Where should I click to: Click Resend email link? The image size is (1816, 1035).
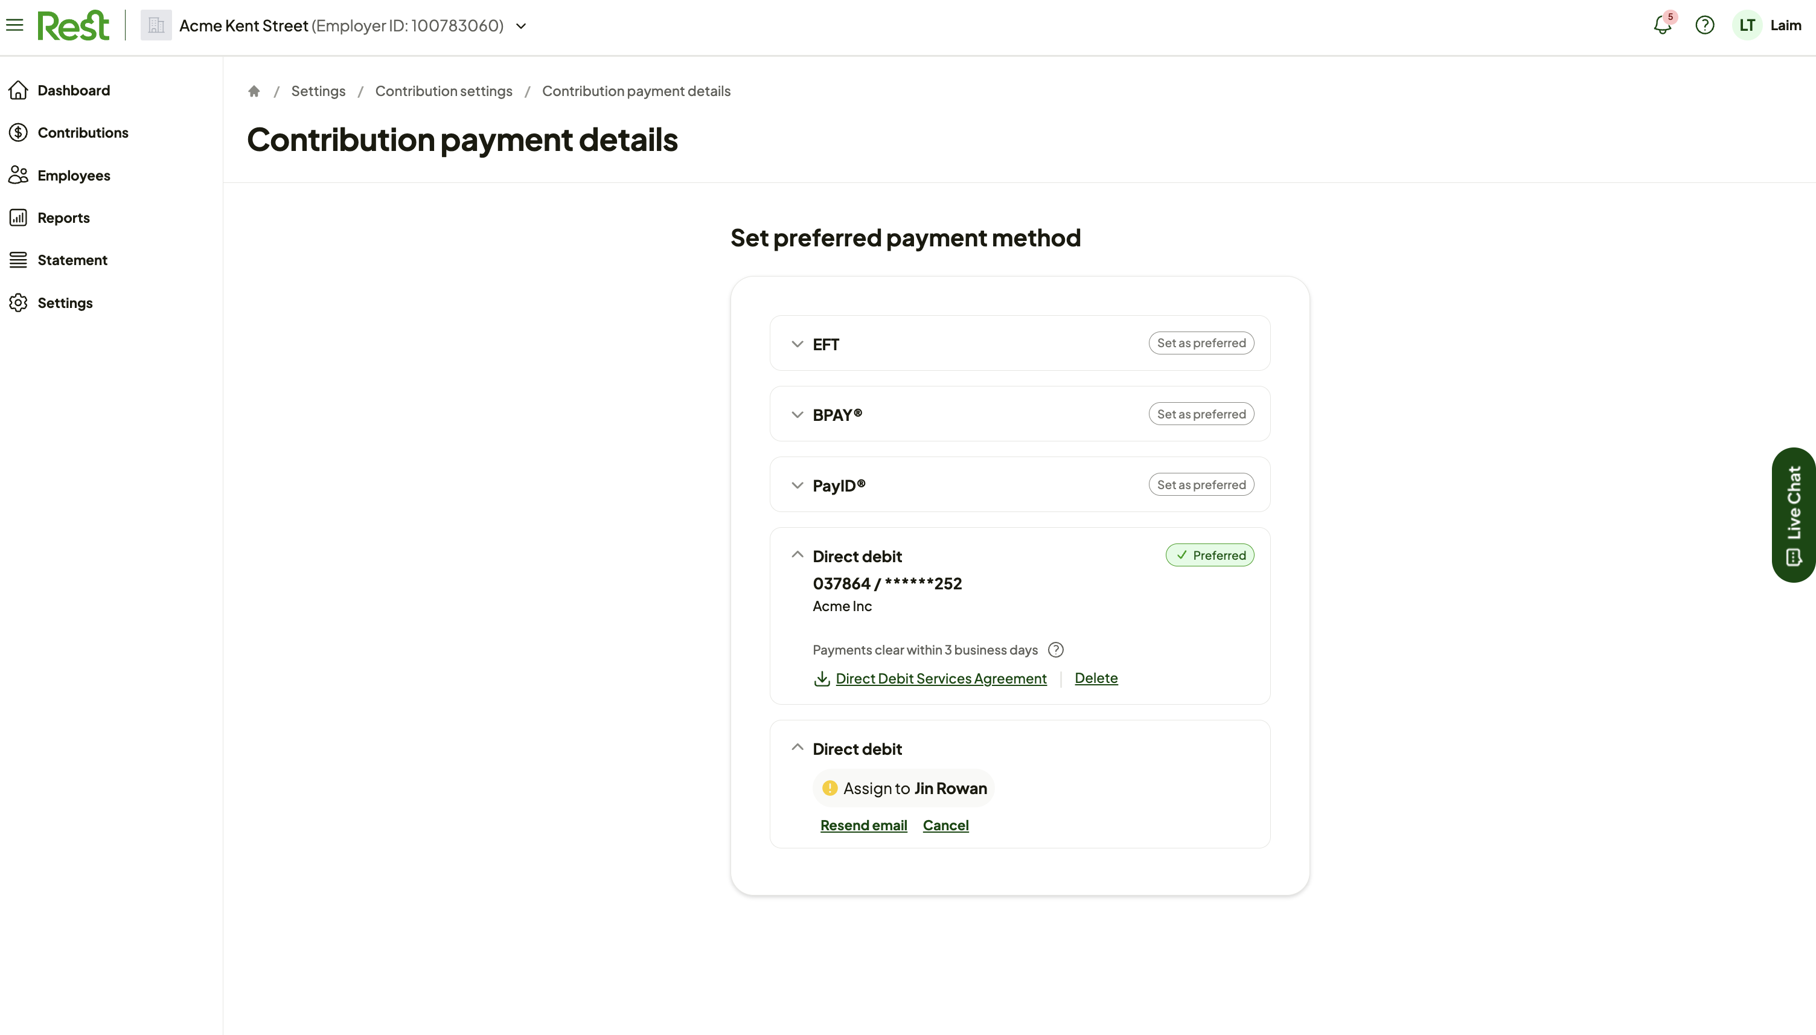pyautogui.click(x=863, y=825)
